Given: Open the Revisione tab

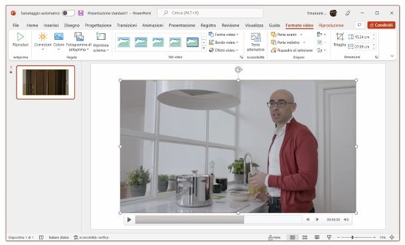Looking at the screenshot, I should pos(230,25).
